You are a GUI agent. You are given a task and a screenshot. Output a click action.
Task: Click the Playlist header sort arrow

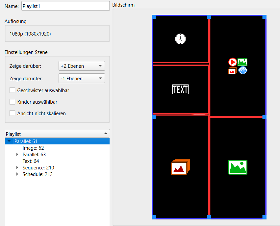(105, 133)
